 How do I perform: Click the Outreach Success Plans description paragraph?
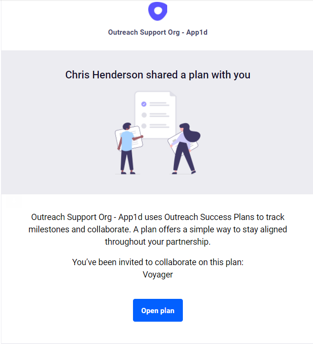[x=158, y=229]
